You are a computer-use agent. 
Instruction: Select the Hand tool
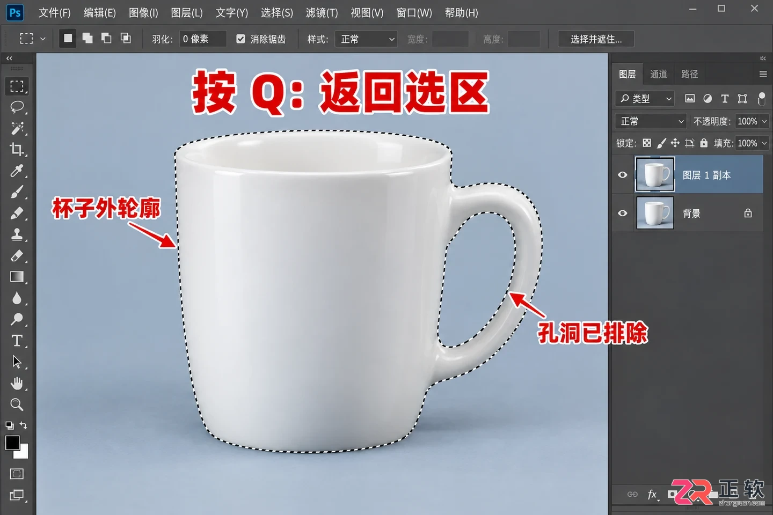17,383
